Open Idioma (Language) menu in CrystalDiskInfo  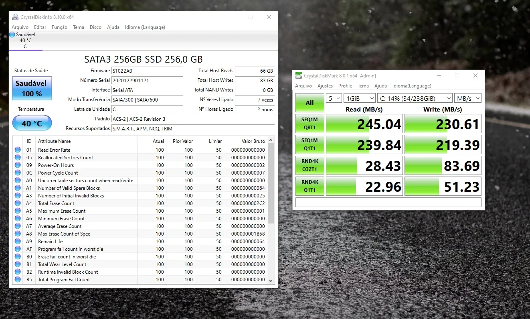[x=145, y=27]
